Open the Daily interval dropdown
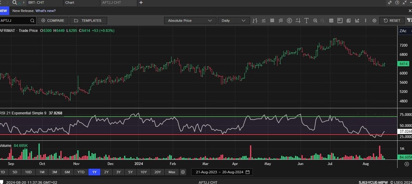Screen dimensions: 412x184 pyautogui.click(x=233, y=21)
